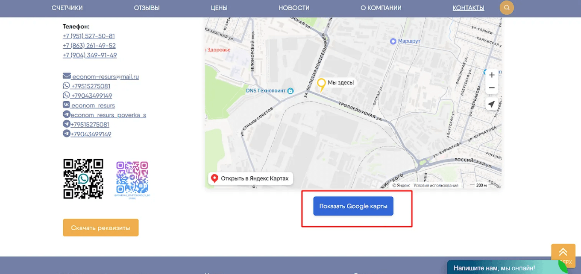The height and width of the screenshot is (274, 581).
Task: Locate my position on the map
Action: click(492, 104)
